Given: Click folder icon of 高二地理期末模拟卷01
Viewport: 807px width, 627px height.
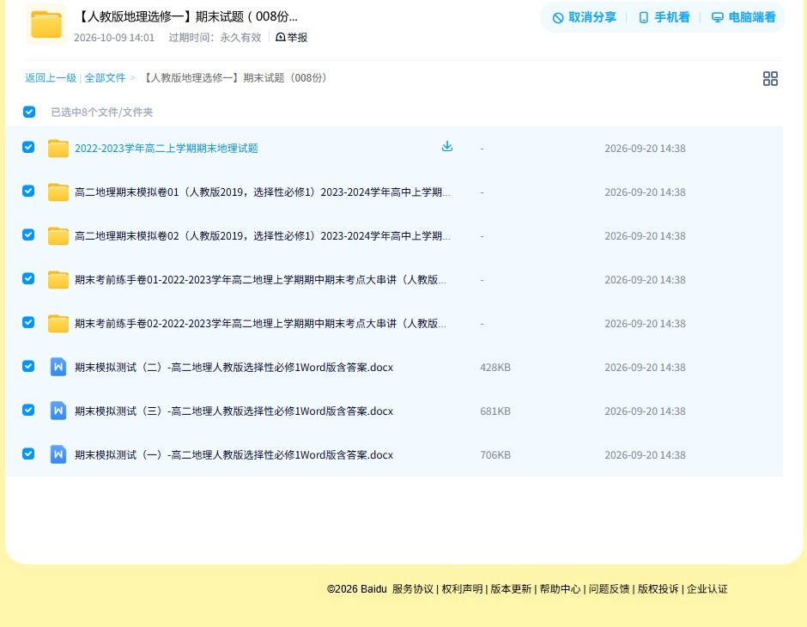Looking at the screenshot, I should click(x=58, y=192).
